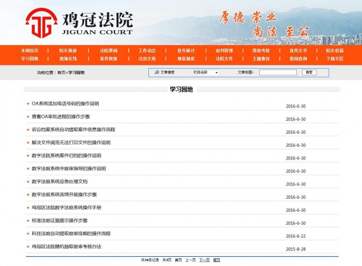This screenshot has width=362, height=266.
Task: Open the 审判管理 navigation item
Action: 224,51
